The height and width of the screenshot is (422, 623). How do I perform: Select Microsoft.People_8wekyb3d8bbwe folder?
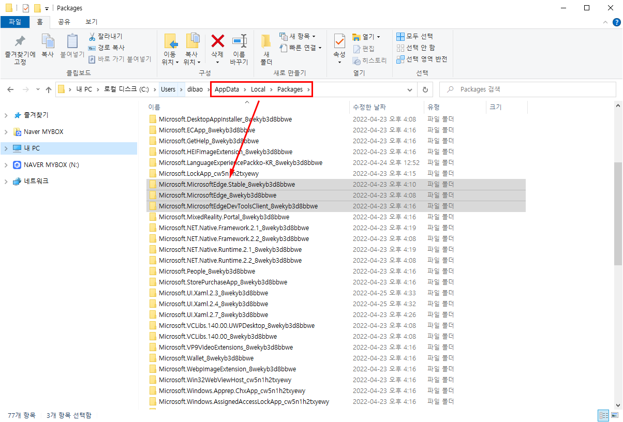[x=207, y=271]
